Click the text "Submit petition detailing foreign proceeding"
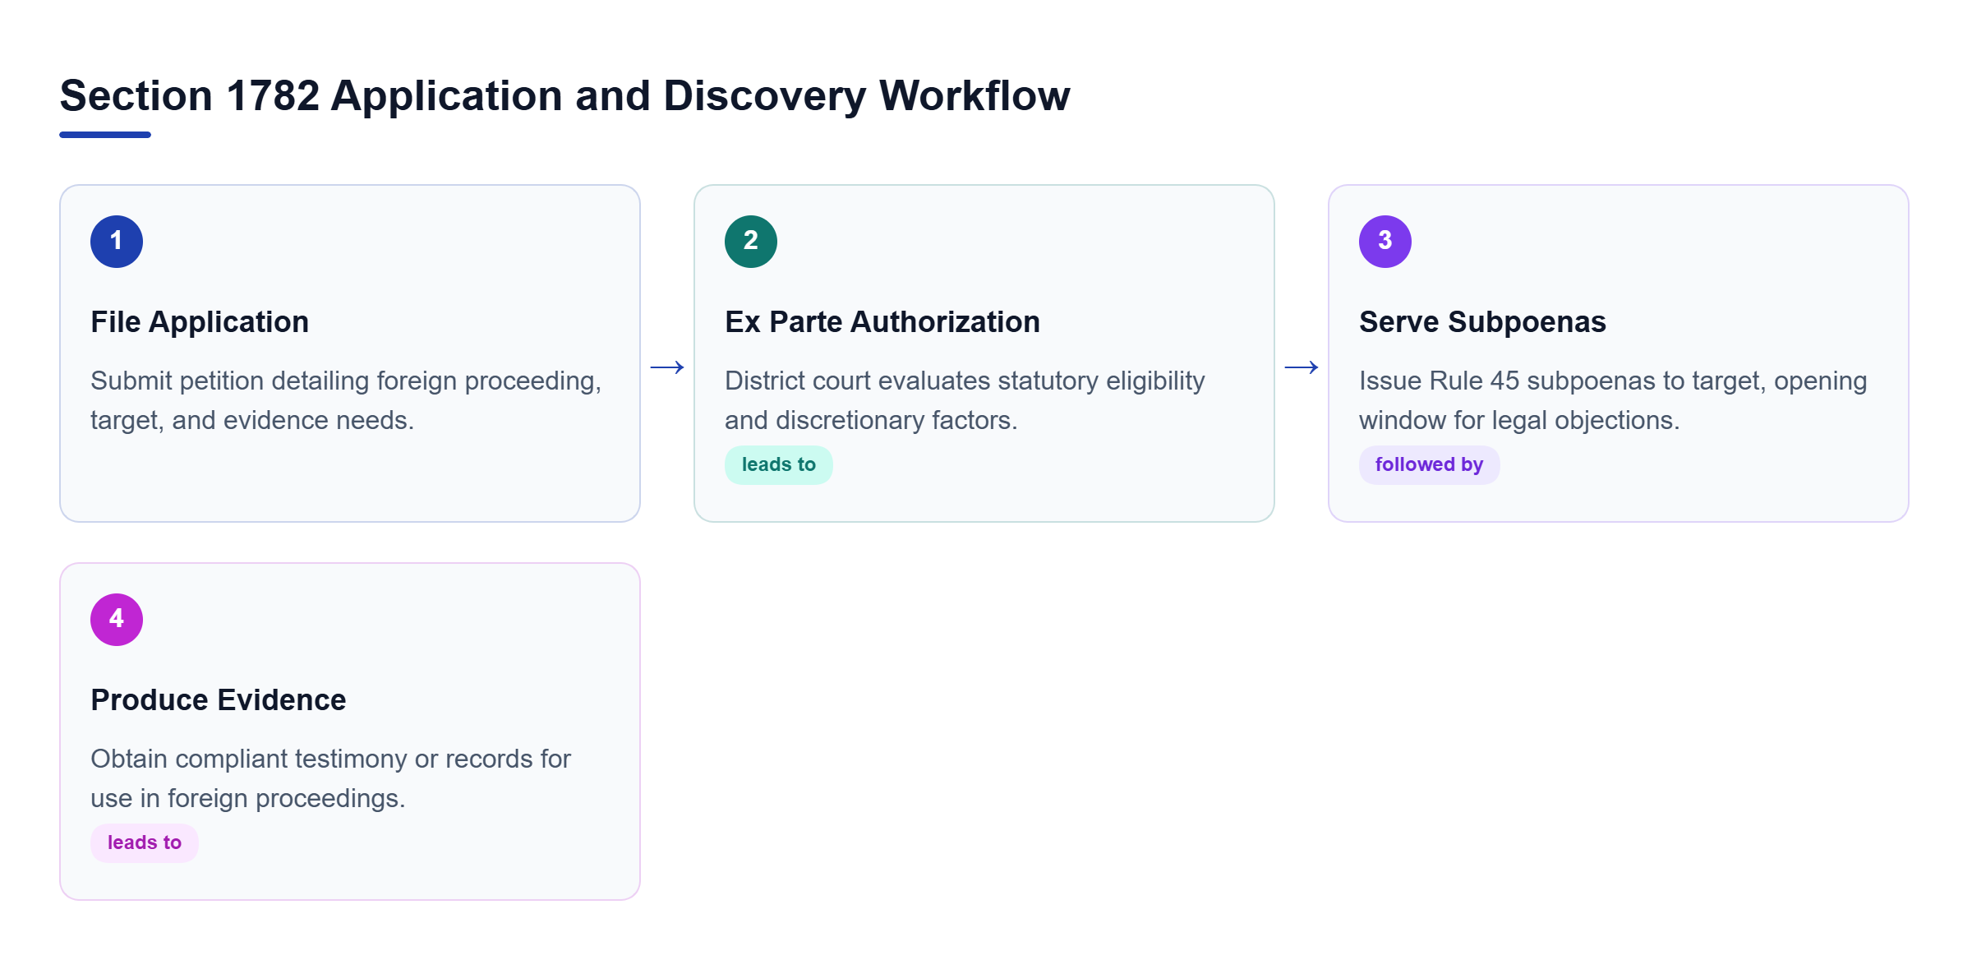 coord(343,381)
